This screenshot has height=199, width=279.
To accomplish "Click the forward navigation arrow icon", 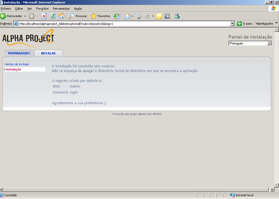I will coord(31,16).
